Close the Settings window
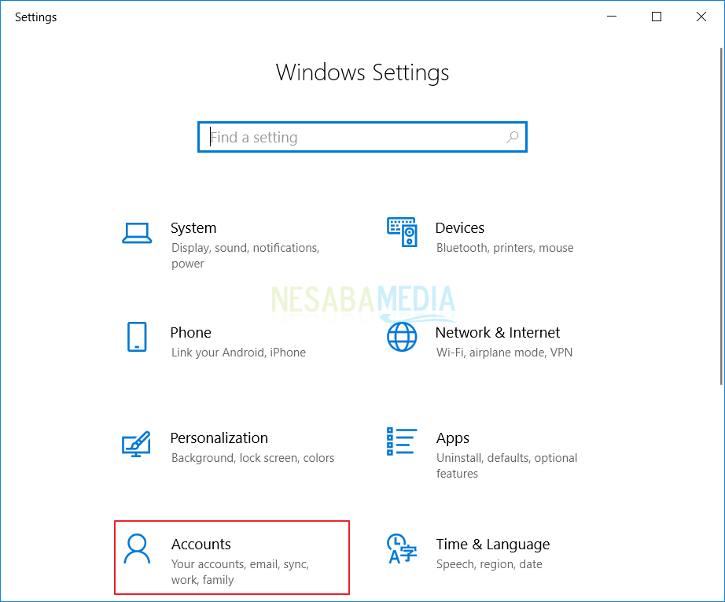725x602 pixels. pos(701,17)
